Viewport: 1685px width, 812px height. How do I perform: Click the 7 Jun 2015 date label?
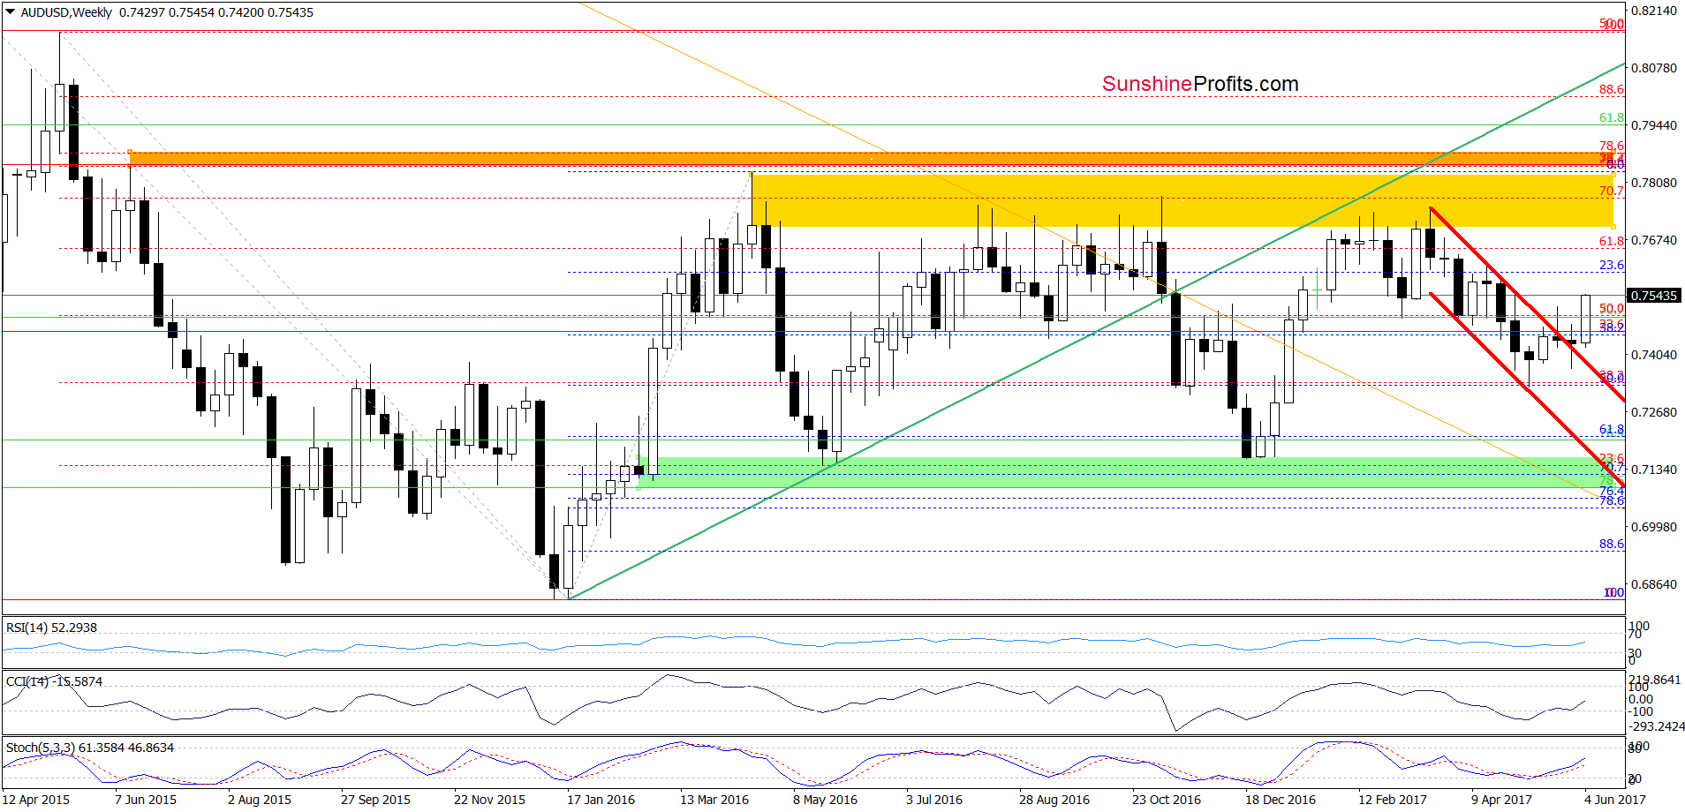(x=146, y=800)
